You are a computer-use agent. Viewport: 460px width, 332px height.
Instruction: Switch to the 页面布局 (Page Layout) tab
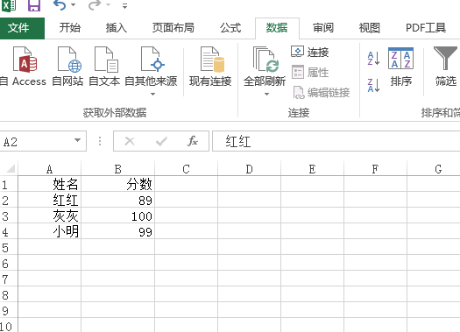173,28
